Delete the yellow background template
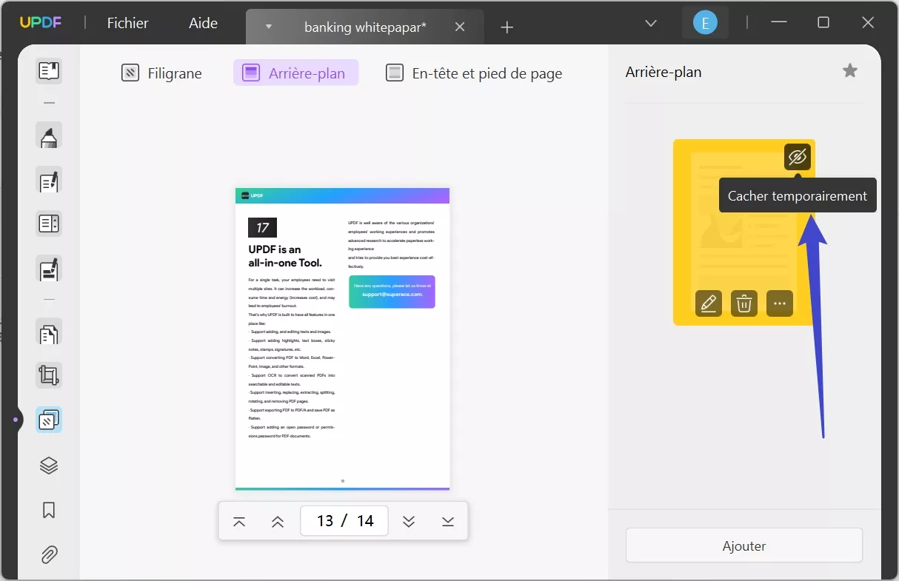Image resolution: width=899 pixels, height=581 pixels. pos(744,303)
